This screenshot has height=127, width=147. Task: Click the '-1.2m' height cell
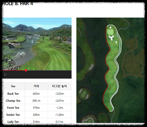59,108
